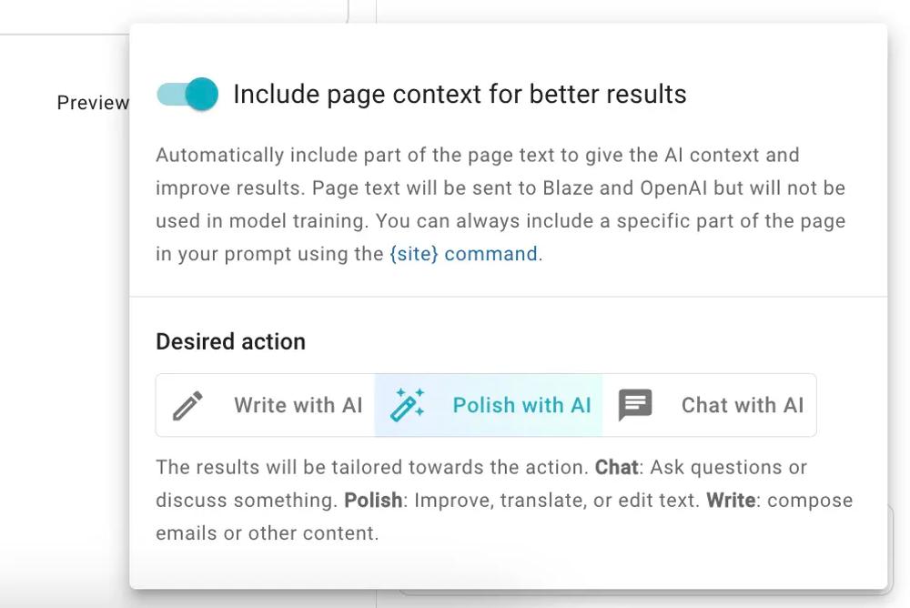Viewport: 910px width, 608px height.
Task: Switch to the Chat with AI label
Action: [742, 405]
